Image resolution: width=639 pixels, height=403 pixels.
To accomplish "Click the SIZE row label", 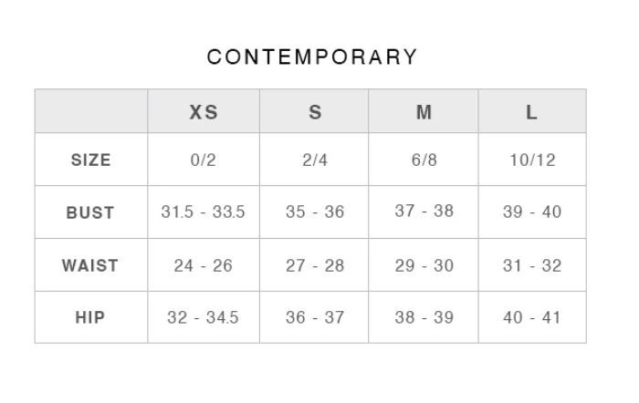I will coord(90,160).
